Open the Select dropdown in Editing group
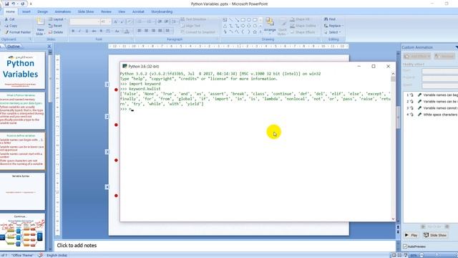The image size is (458, 258). [332, 32]
